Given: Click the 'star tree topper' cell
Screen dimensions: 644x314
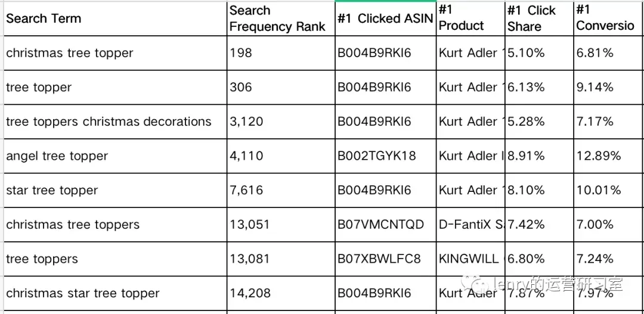Looking at the screenshot, I should coord(115,191).
